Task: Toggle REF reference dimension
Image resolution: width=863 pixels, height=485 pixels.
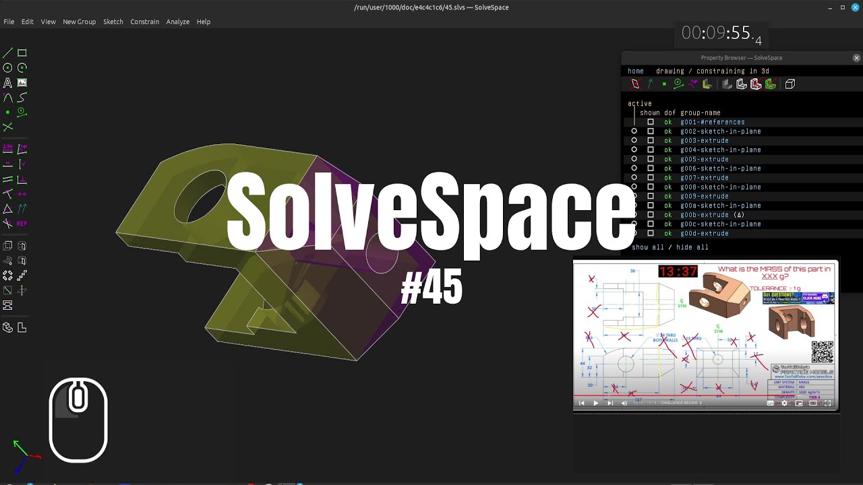Action: [x=22, y=224]
